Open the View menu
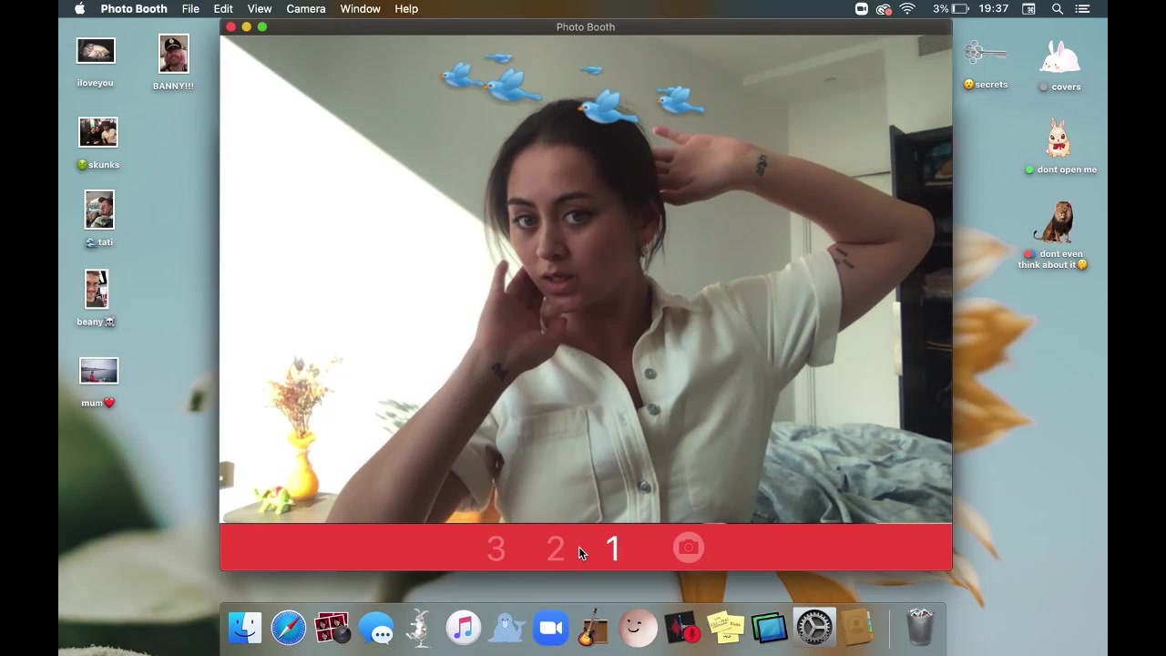This screenshot has height=656, width=1166. 260,9
